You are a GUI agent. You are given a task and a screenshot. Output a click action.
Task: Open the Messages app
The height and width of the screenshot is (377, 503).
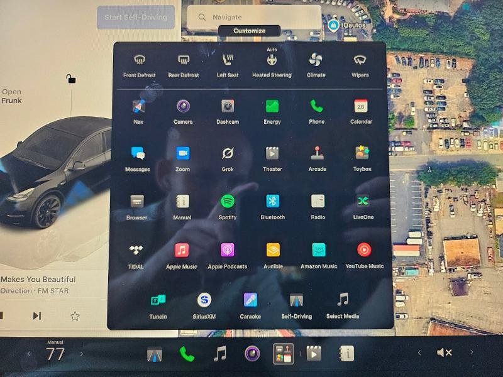[138, 153]
